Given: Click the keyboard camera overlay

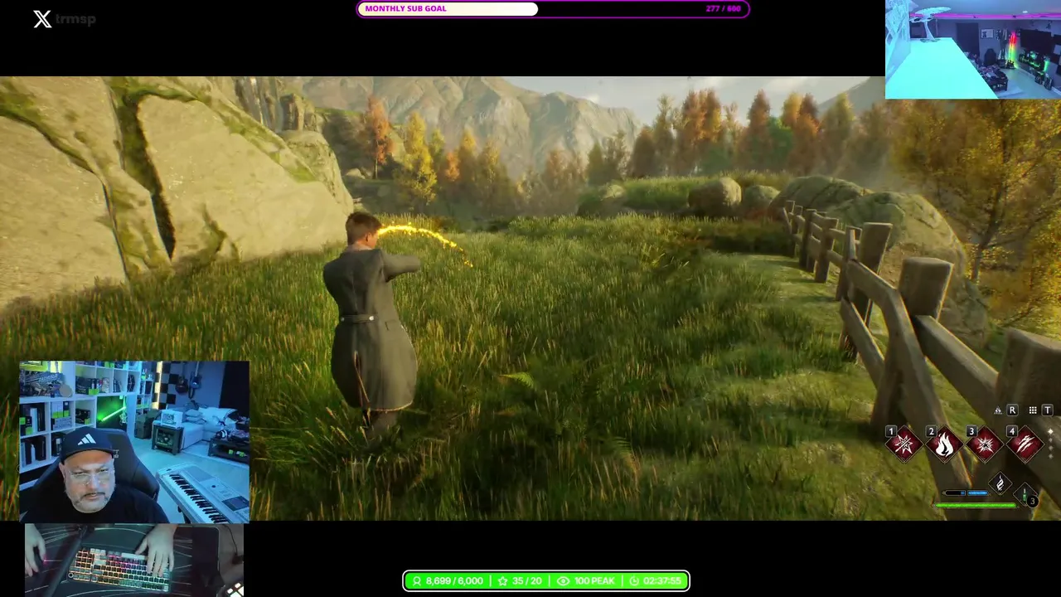Looking at the screenshot, I should (134, 560).
